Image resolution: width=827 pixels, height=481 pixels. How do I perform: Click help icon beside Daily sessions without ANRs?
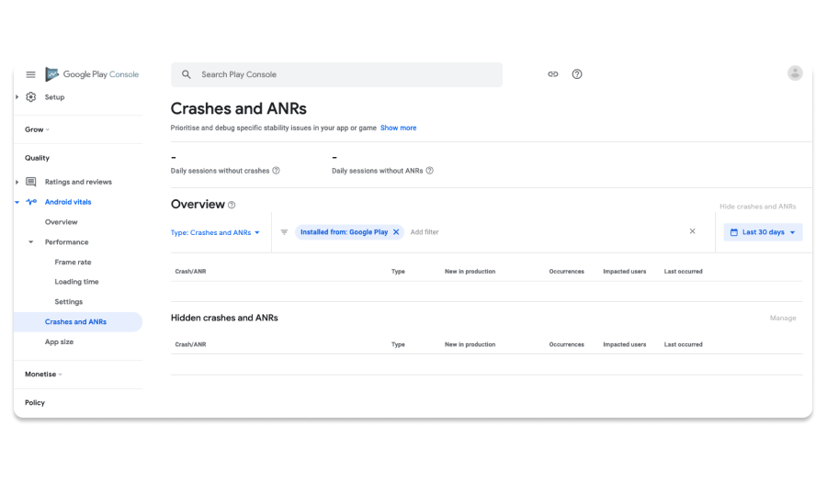[x=430, y=171]
